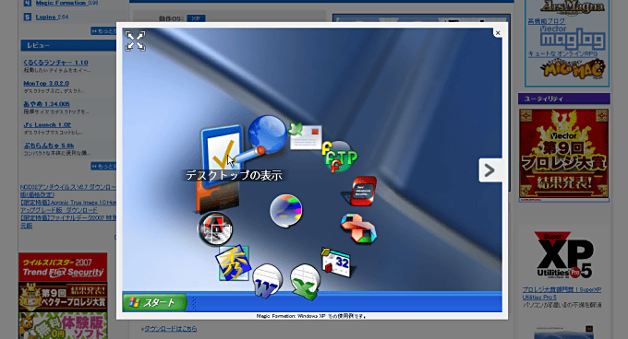This screenshot has width=628, height=339.
Task: Open the MonTop 3.0.2.0 review link
Action: coord(46,84)
